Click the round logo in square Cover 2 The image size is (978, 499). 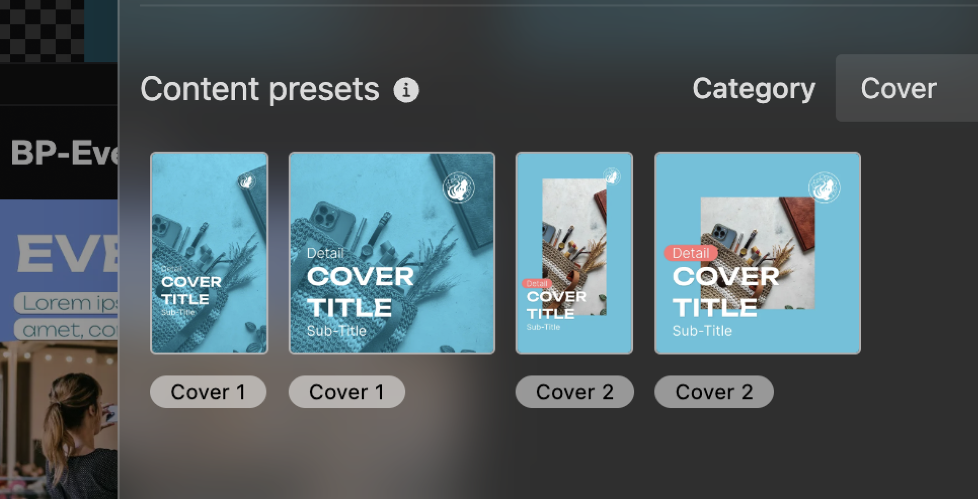pyautogui.click(x=824, y=188)
